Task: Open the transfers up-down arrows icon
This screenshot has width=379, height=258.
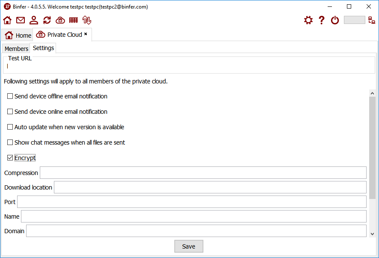Action: [87, 20]
